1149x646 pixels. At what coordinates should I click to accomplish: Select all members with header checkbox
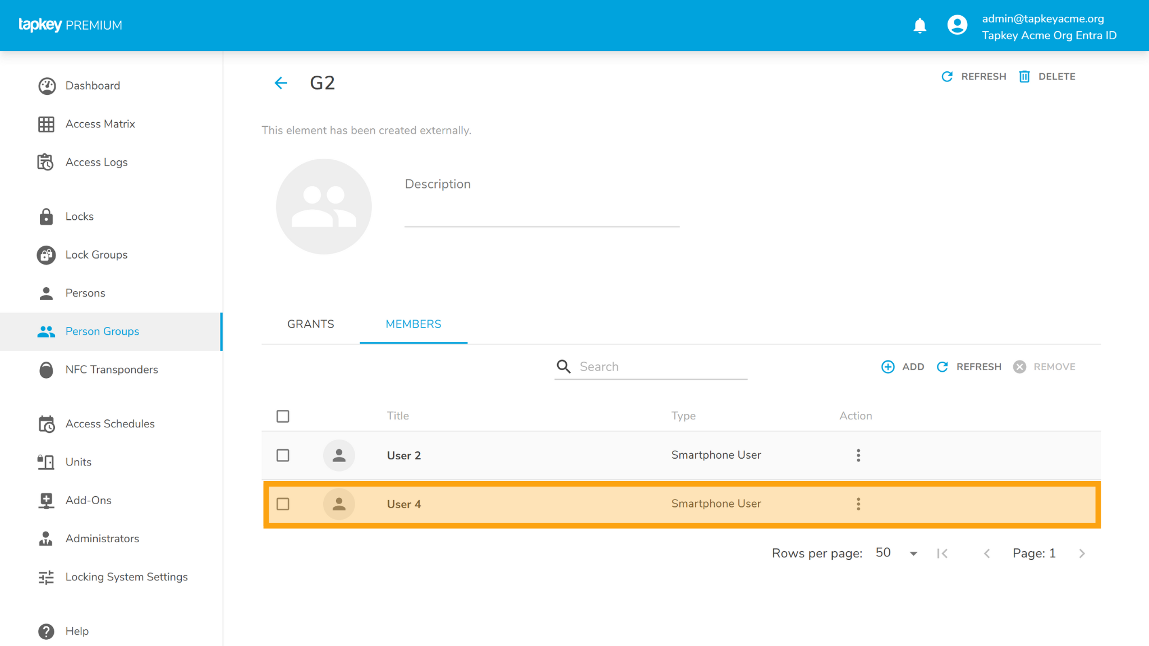pyautogui.click(x=283, y=416)
